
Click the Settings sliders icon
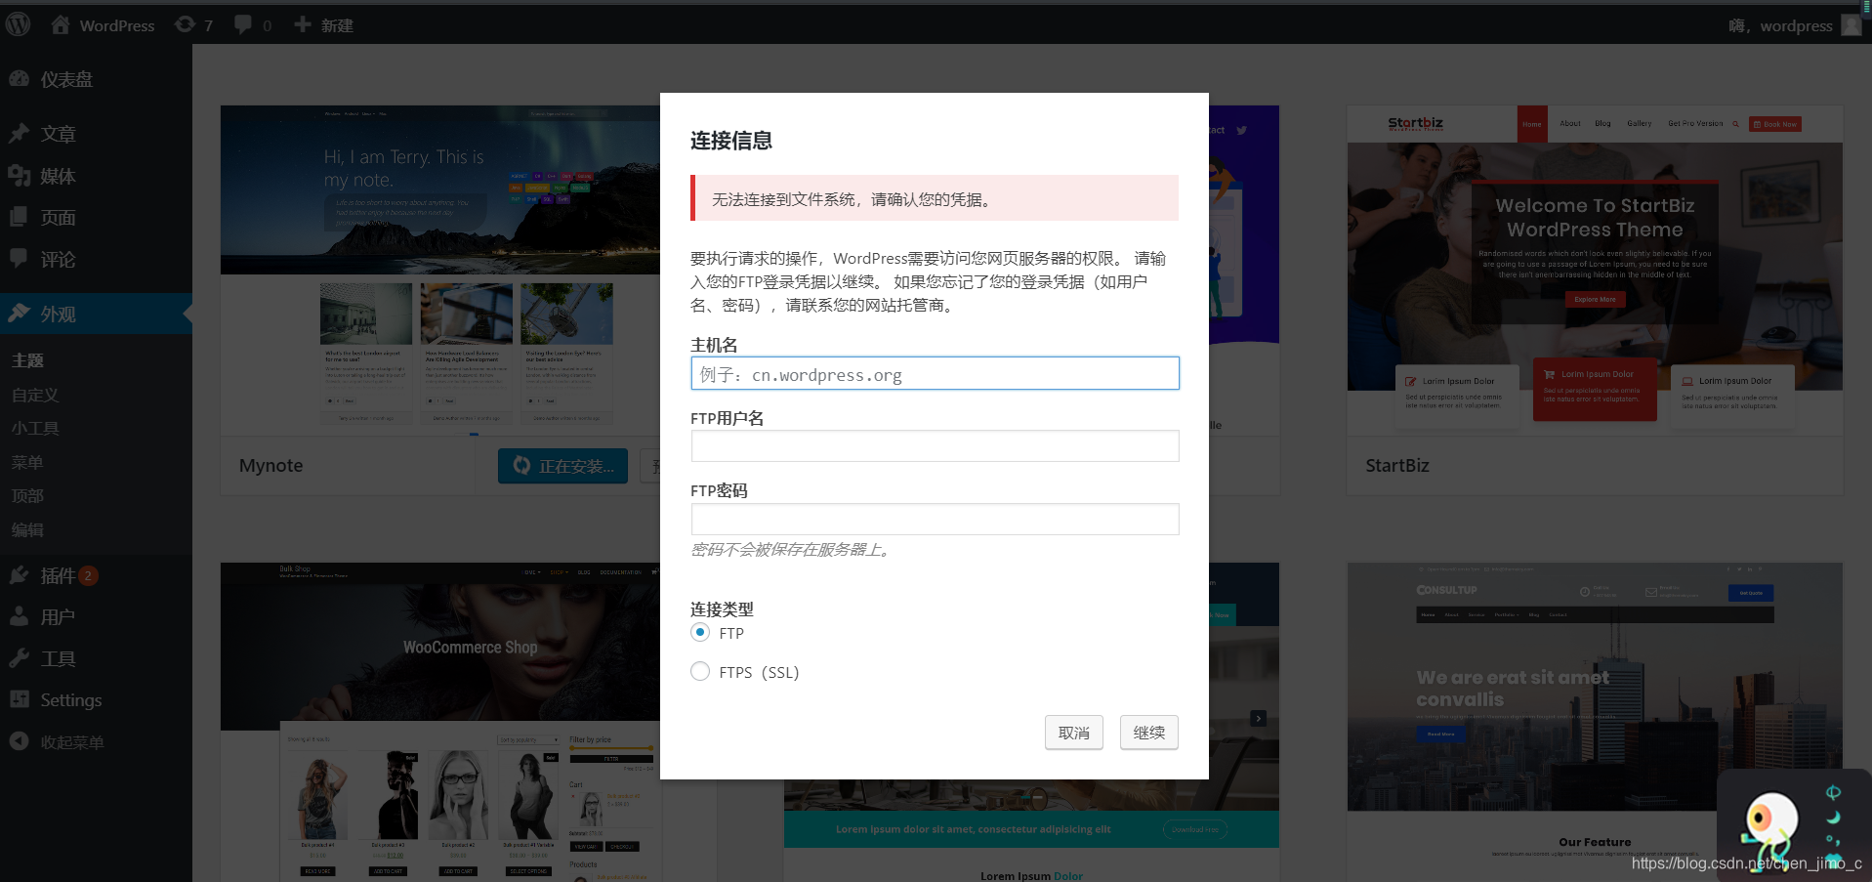pyautogui.click(x=20, y=699)
